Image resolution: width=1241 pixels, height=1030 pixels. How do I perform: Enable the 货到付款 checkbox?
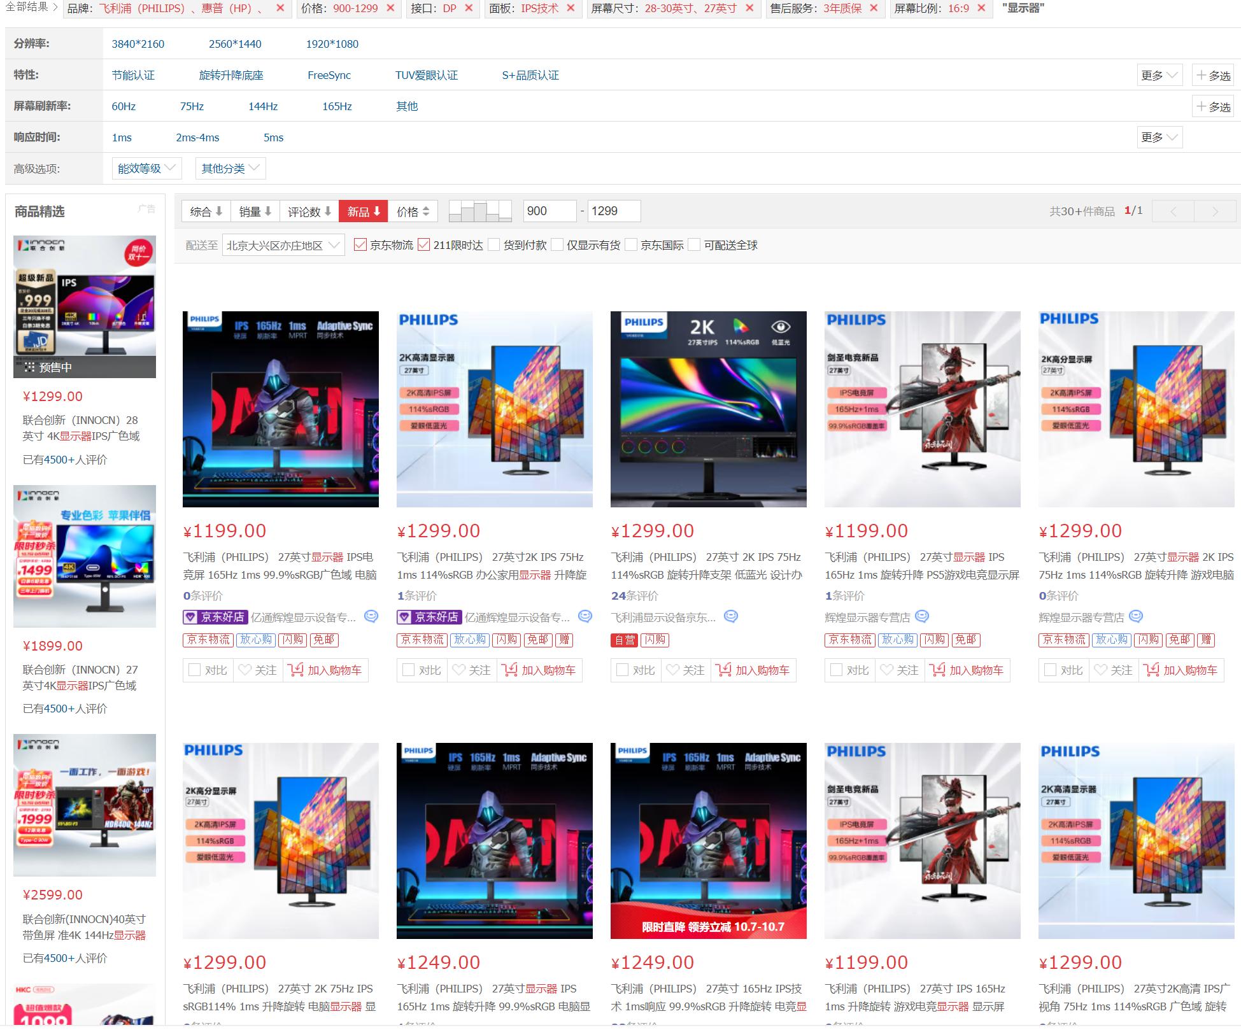(494, 245)
